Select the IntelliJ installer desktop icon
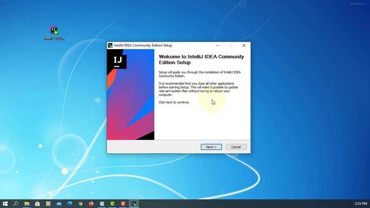 (x=54, y=33)
